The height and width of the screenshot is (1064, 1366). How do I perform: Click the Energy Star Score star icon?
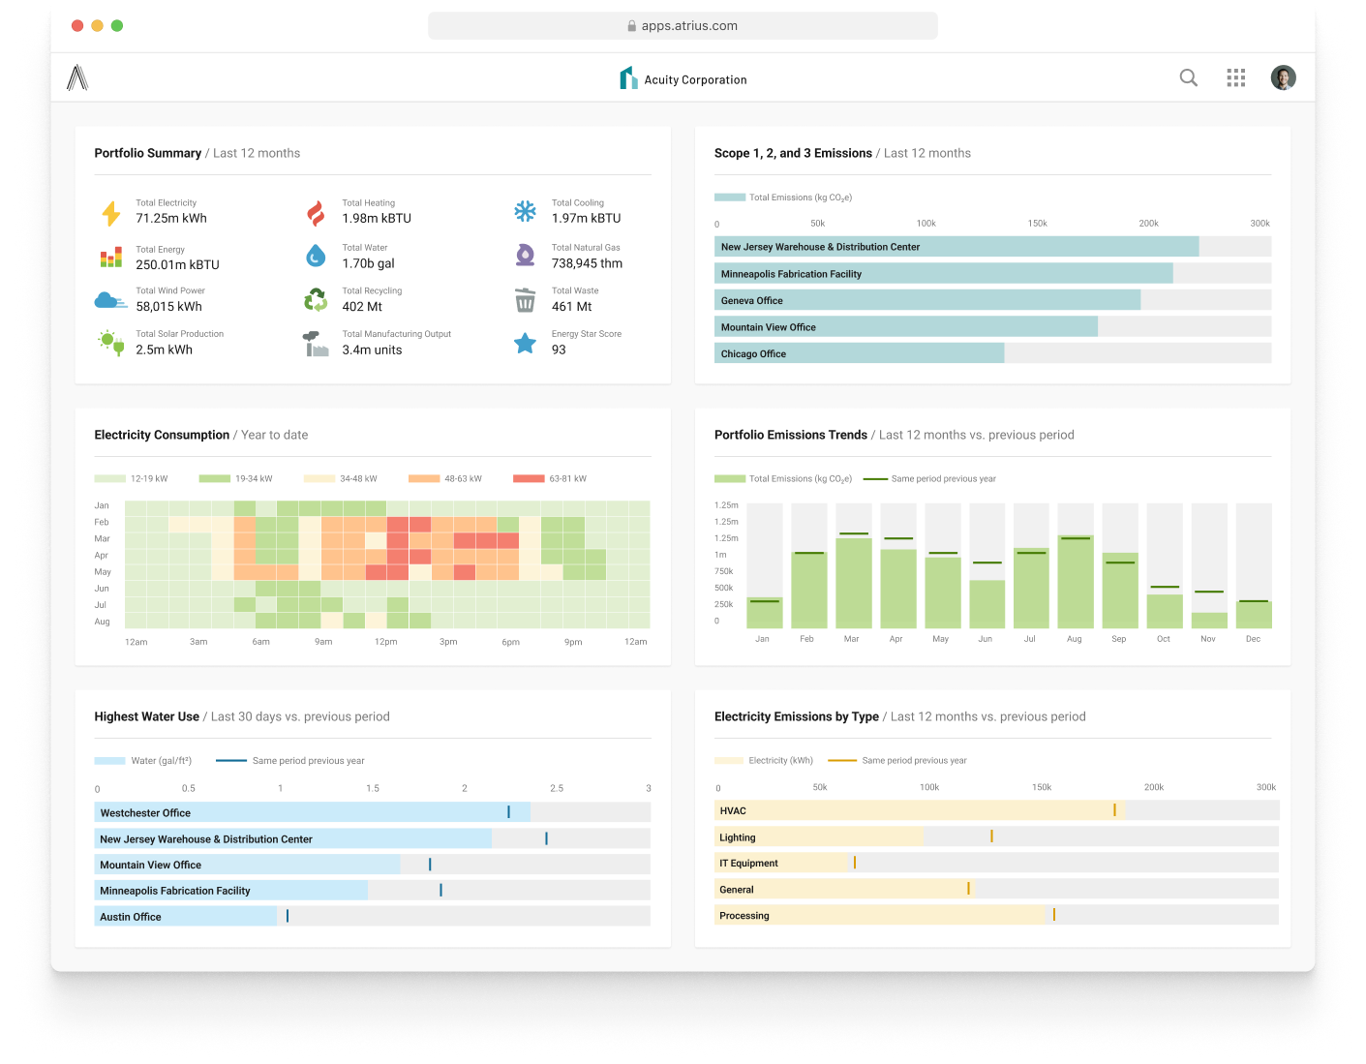[x=525, y=344]
